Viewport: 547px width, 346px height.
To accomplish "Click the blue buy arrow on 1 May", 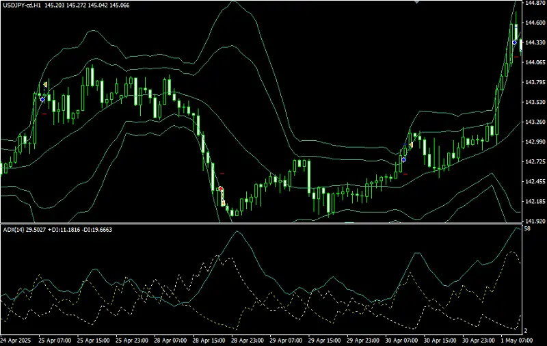I will (x=515, y=42).
